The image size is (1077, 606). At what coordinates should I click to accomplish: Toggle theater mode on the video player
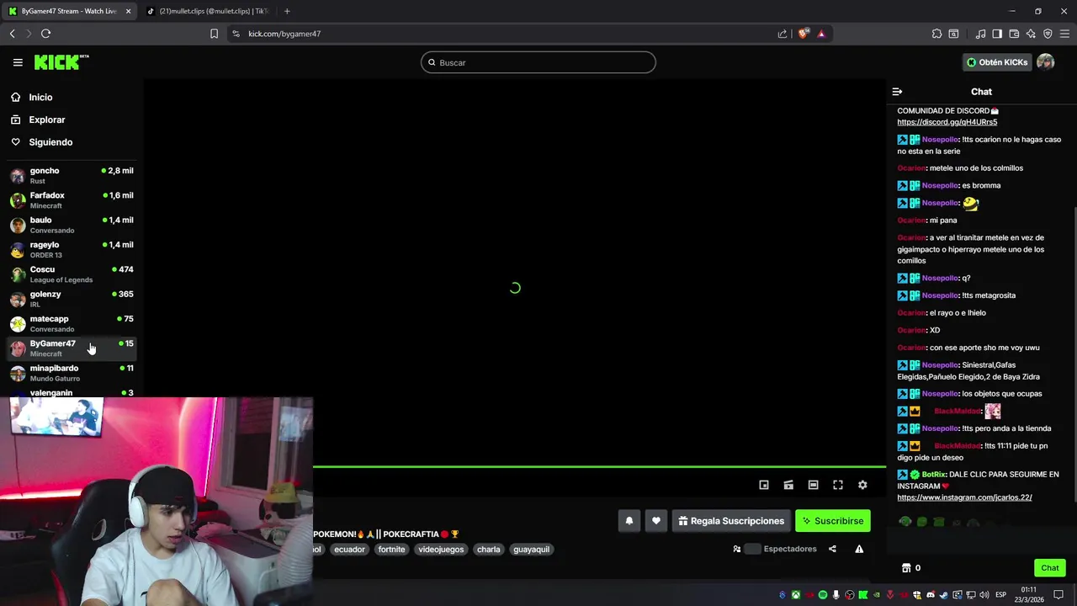813,485
